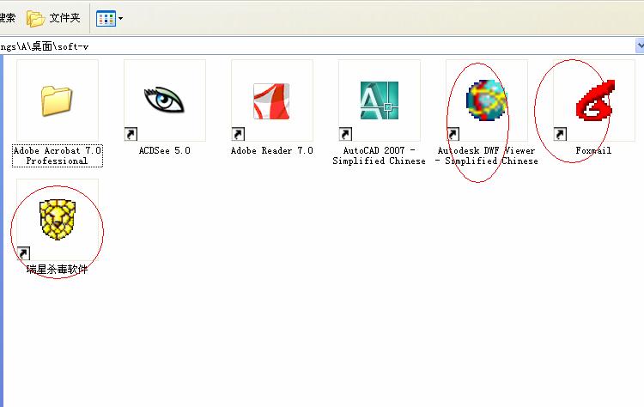Select the Foxmail red fox icon
This screenshot has height=407, width=644.
(x=595, y=100)
